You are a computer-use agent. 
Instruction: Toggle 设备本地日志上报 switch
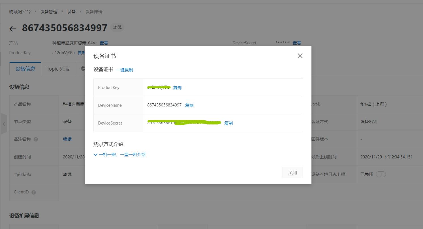pos(381,174)
